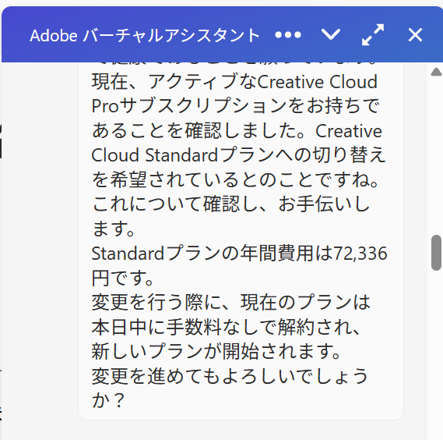Image resolution: width=443 pixels, height=440 pixels.
Task: Click the line "現在、アクティブなCreative Cloud"
Action: pyautogui.click(x=235, y=82)
